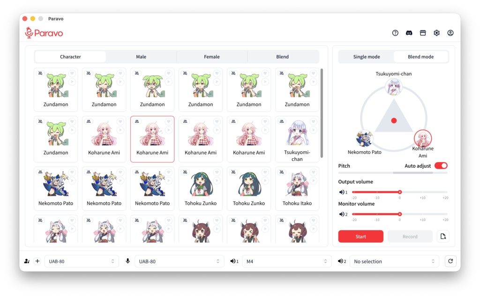Open the M4 output device dropdown
The height and width of the screenshot is (297, 480).
286,261
